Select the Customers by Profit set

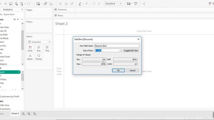click(x=10, y=96)
